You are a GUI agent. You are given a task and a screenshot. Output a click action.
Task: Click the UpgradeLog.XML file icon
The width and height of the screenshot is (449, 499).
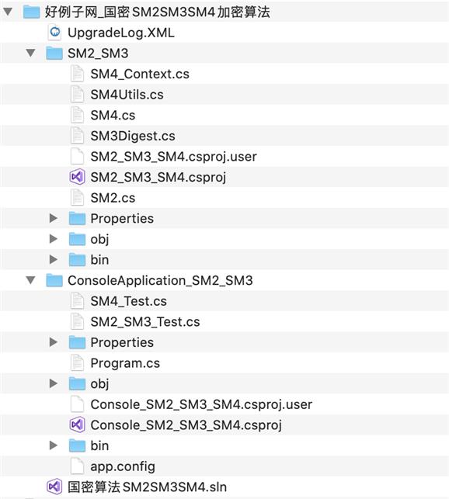pyautogui.click(x=54, y=33)
